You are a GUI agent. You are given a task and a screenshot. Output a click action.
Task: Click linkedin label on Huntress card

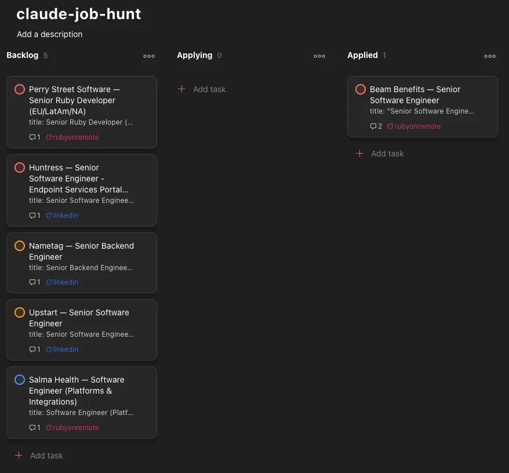pos(61,216)
